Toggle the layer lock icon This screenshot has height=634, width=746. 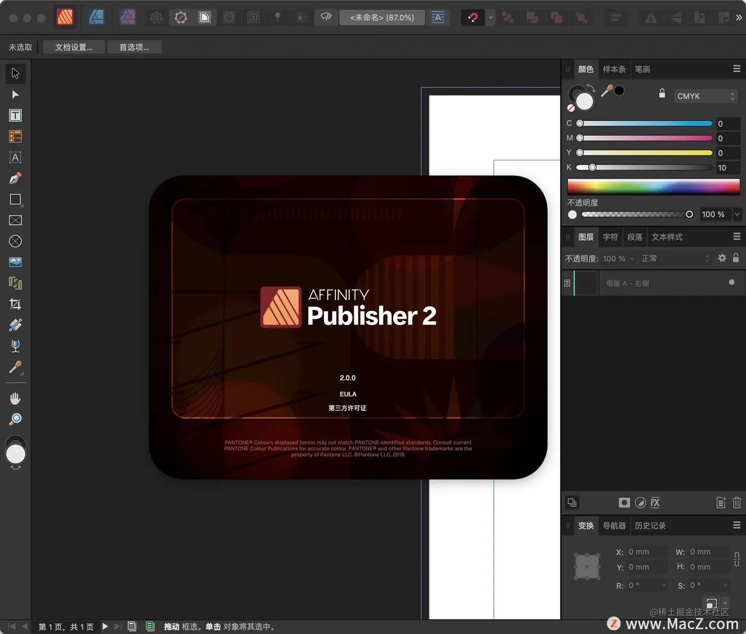pyautogui.click(x=736, y=258)
